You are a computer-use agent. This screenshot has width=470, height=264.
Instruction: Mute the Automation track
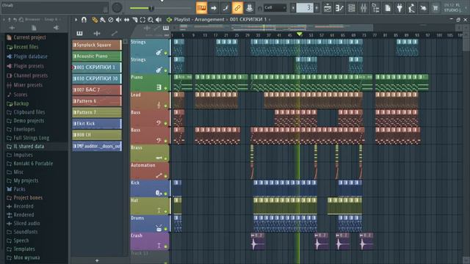click(165, 176)
